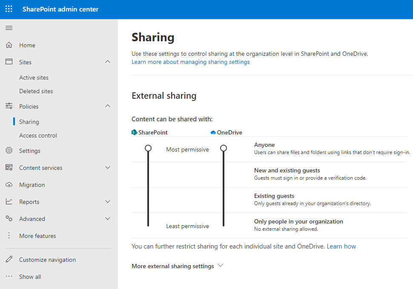Viewport: 413px width, 289px height.
Task: Open Home in the navigation
Action: point(27,45)
